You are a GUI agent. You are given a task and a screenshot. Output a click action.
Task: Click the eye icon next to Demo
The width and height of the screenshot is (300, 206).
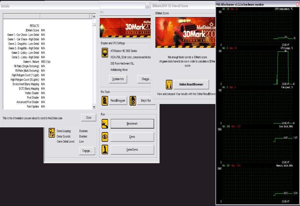click(105, 137)
